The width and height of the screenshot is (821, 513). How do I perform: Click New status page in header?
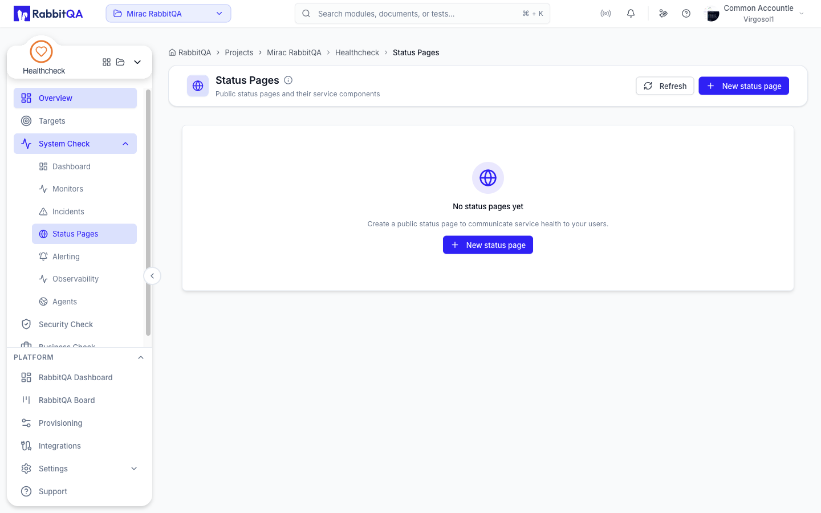[743, 86]
